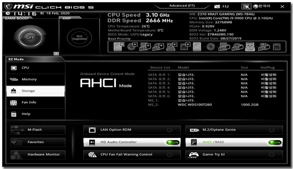293x169 pixels.
Task: Click the Memory Size 32768MB text
Action: [x=211, y=22]
